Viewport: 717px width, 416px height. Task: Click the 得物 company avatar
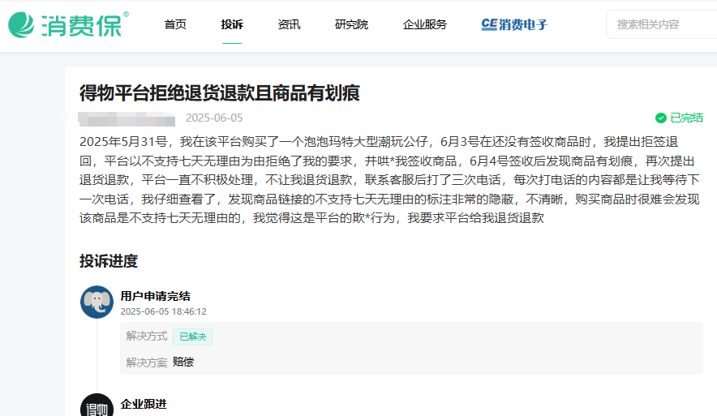point(97,405)
